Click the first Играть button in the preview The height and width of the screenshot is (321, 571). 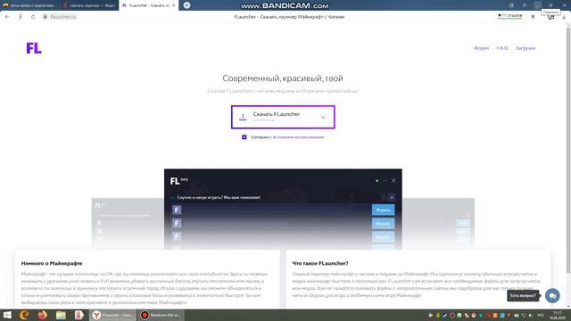(383, 210)
